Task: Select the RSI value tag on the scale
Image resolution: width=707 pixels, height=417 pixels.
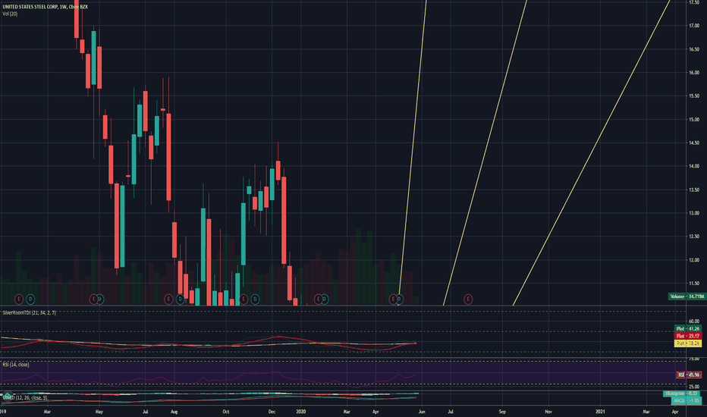Action: pyautogui.click(x=689, y=375)
